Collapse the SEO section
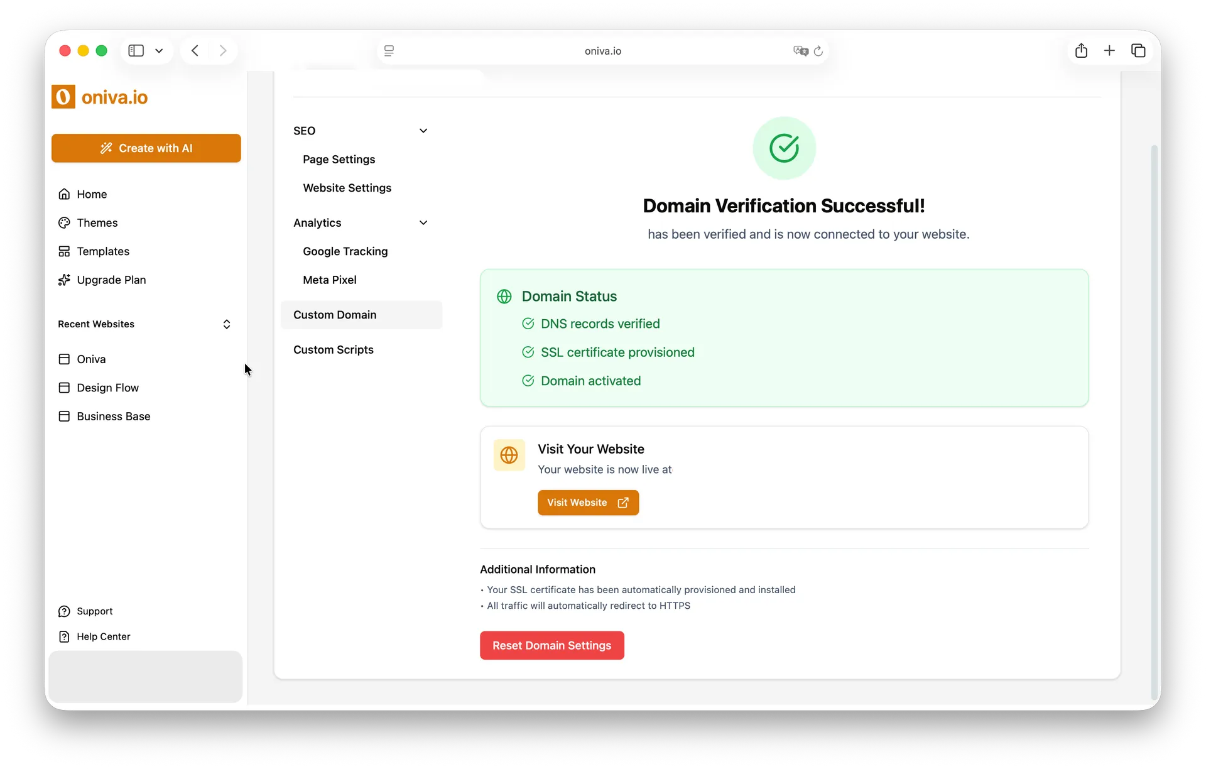1206x769 pixels. pyautogui.click(x=423, y=131)
